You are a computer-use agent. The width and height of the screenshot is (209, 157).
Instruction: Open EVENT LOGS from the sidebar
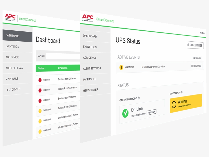pos(90,47)
